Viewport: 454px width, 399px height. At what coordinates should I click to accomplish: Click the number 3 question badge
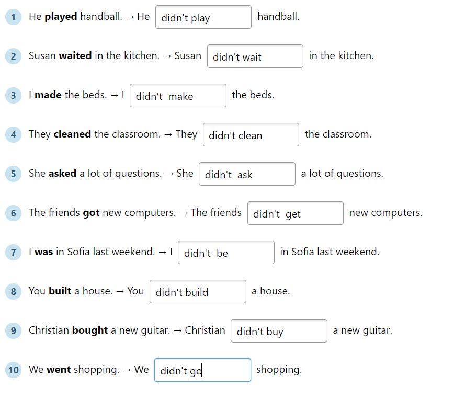click(13, 95)
